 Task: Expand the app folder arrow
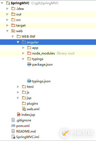point(23,48)
